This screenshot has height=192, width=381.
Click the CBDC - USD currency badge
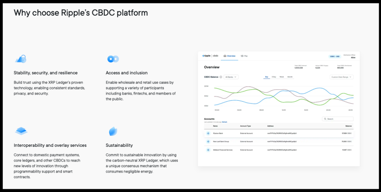[335, 57]
